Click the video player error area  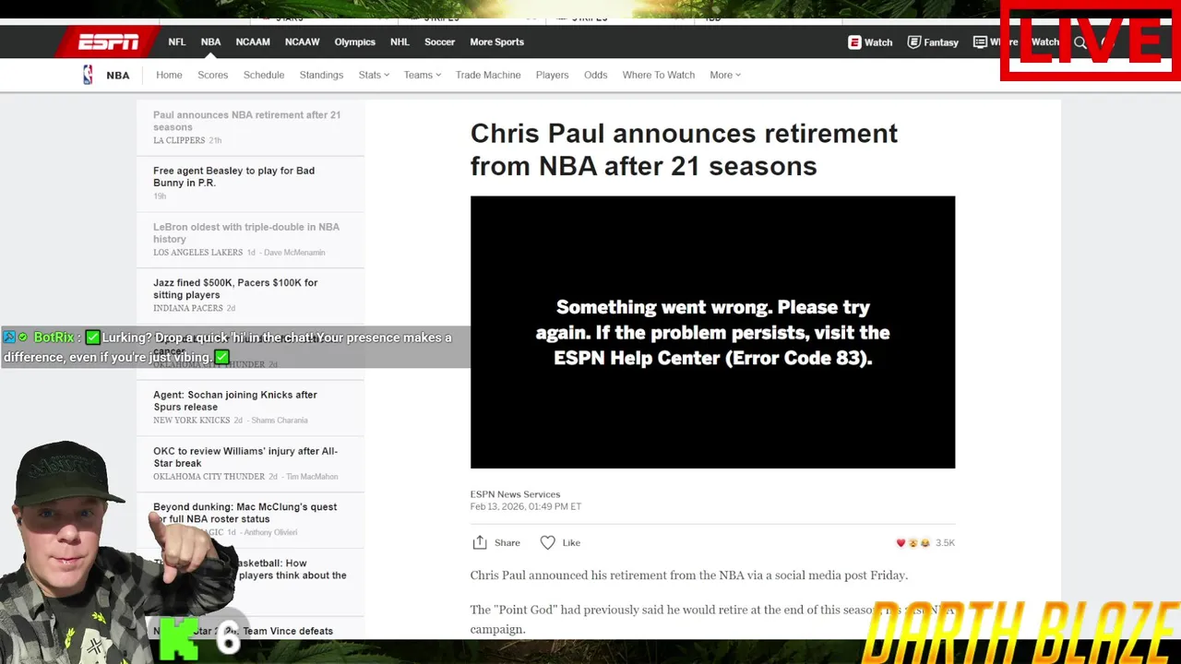click(712, 332)
